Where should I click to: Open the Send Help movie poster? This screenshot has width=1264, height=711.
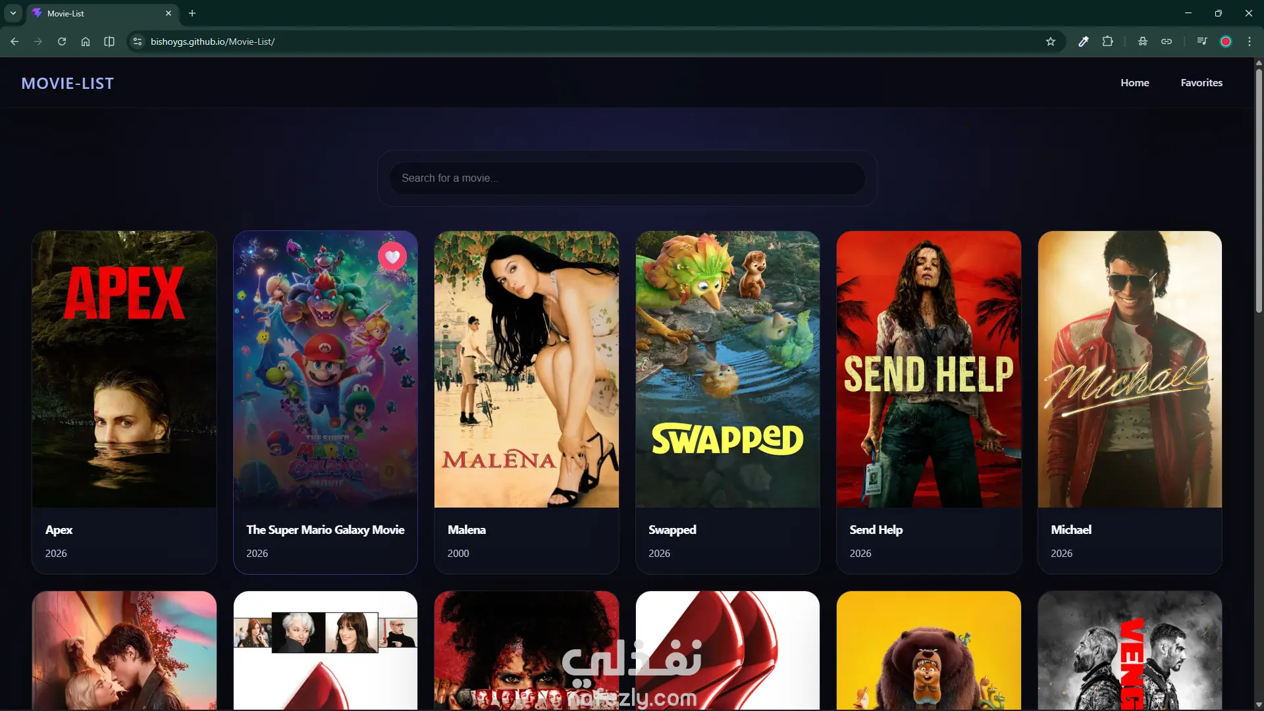pyautogui.click(x=929, y=369)
